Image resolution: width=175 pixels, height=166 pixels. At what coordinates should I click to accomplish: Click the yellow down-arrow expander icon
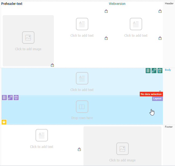pyautogui.click(x=4, y=122)
